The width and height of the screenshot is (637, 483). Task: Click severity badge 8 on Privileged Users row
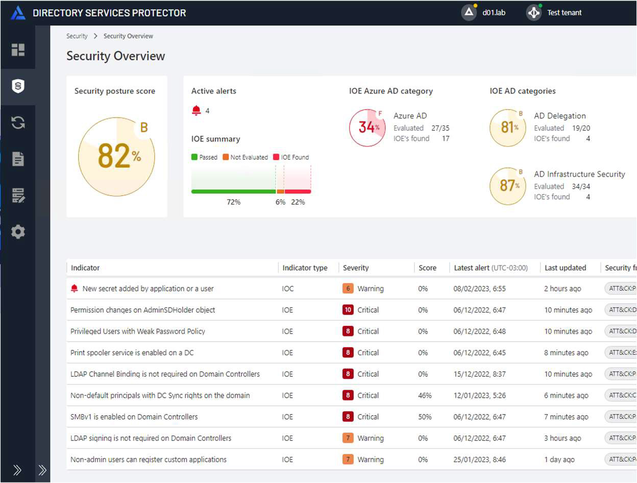click(348, 331)
